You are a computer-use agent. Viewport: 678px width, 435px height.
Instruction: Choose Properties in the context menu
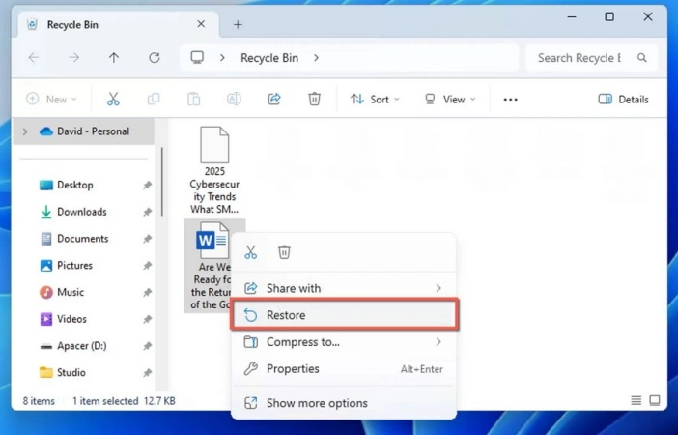click(x=293, y=368)
